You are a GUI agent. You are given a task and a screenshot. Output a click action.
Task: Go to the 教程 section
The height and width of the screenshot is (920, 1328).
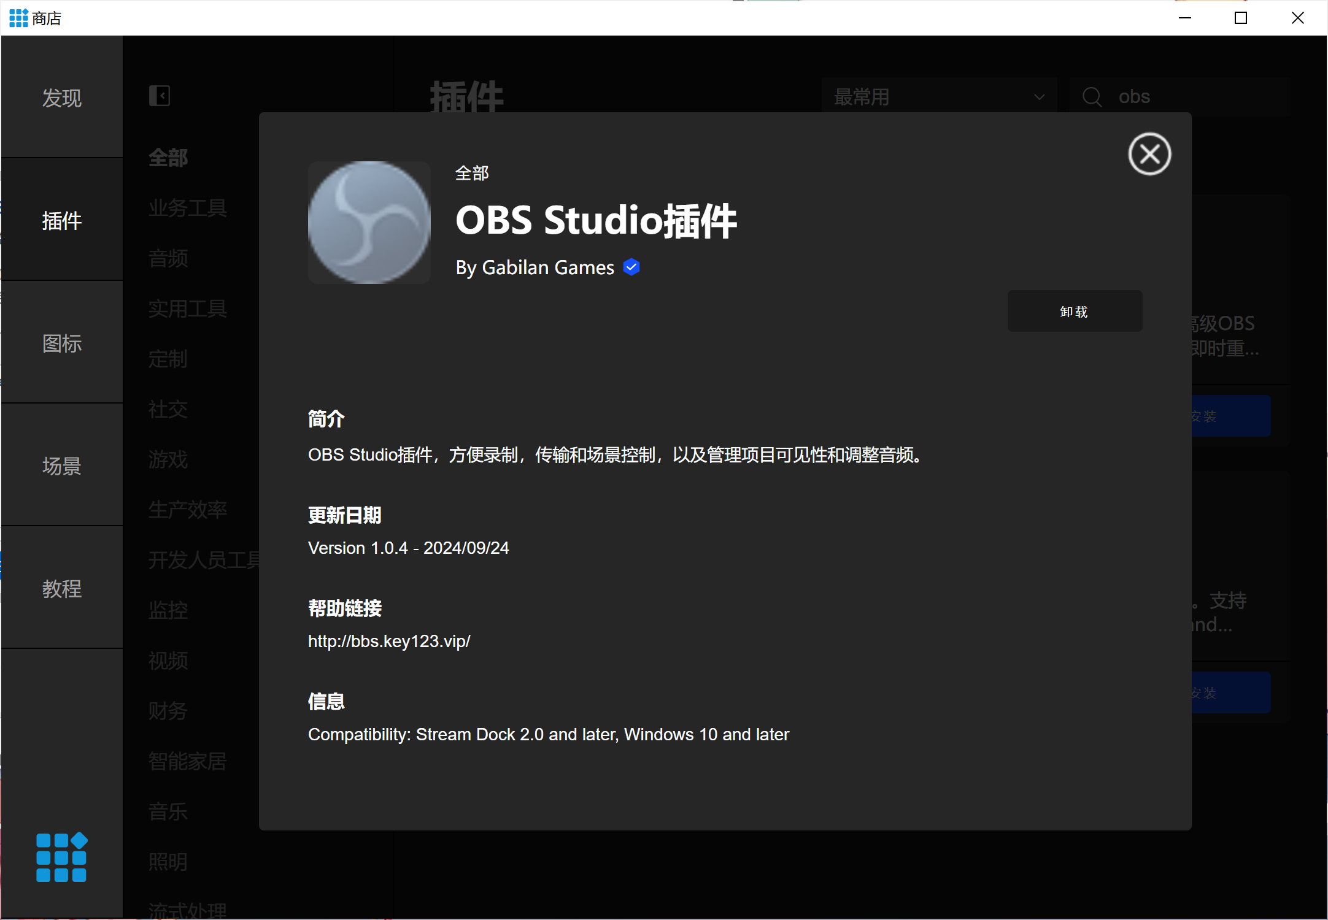click(61, 589)
